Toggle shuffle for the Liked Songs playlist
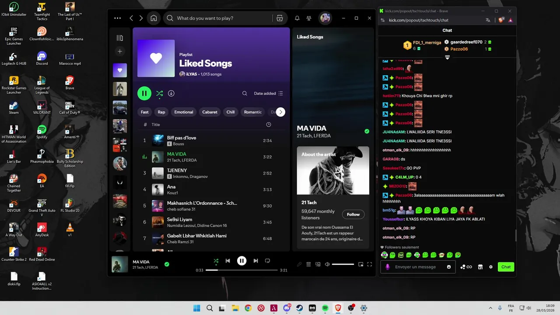560x315 pixels. coord(159,93)
